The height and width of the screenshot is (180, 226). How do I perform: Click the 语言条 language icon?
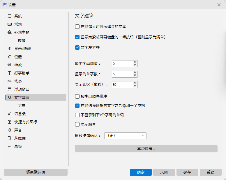(x=10, y=114)
